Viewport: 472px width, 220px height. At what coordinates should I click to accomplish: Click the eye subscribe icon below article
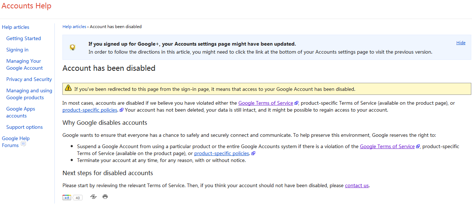(x=93, y=197)
